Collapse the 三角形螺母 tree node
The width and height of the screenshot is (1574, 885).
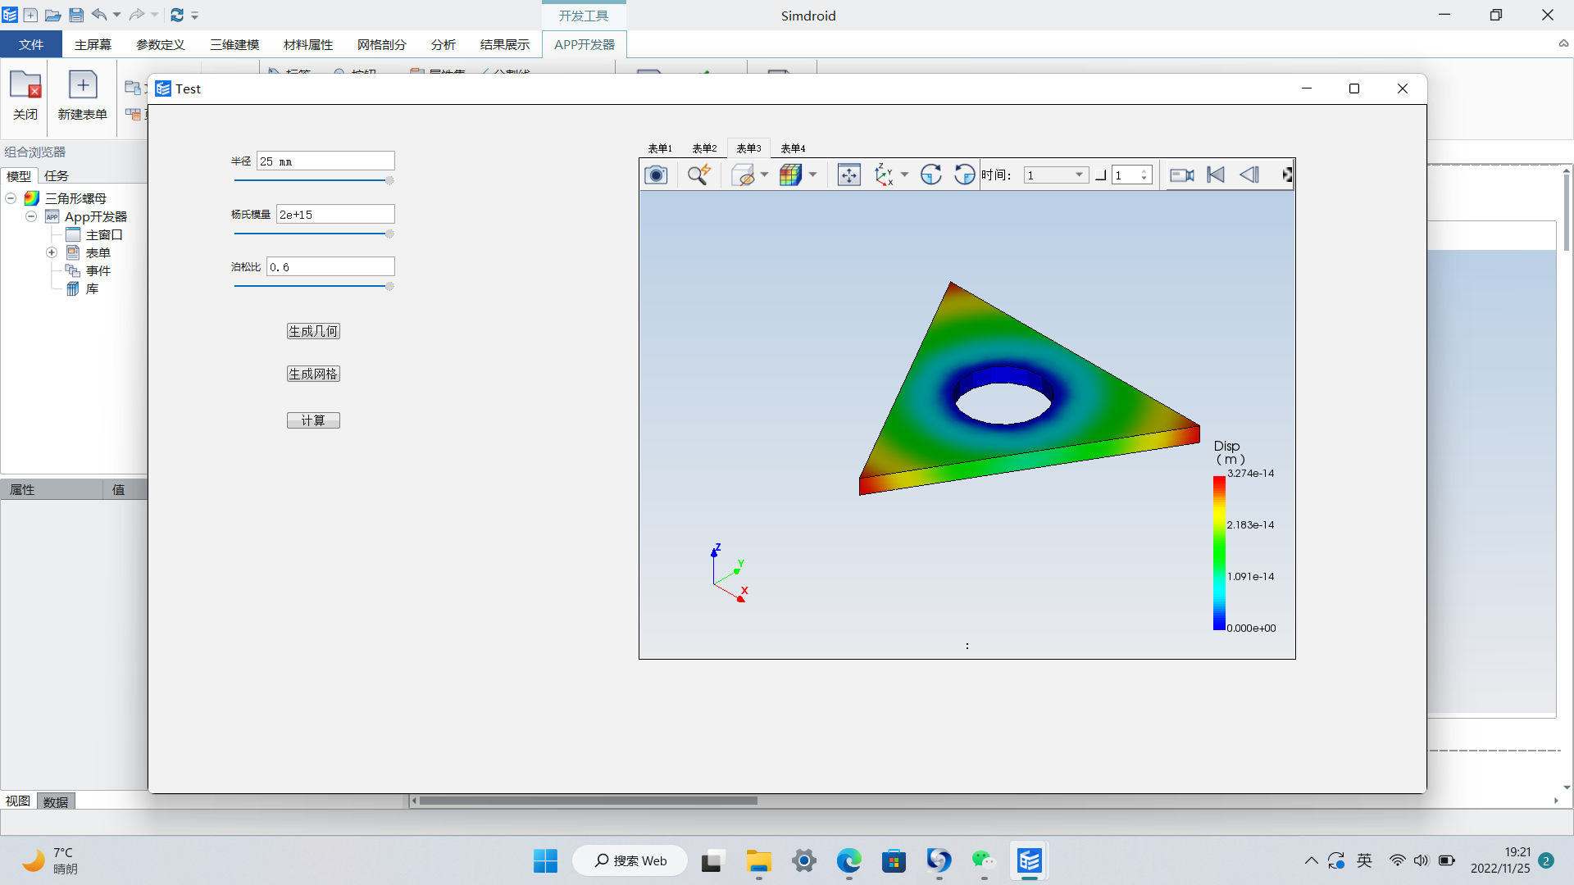coord(11,198)
